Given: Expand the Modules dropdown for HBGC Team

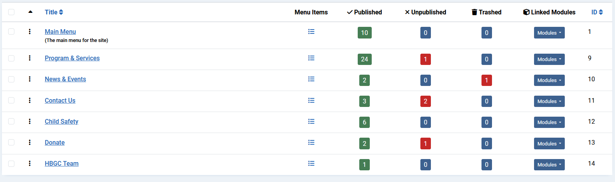Looking at the screenshot, I should pyautogui.click(x=549, y=165).
